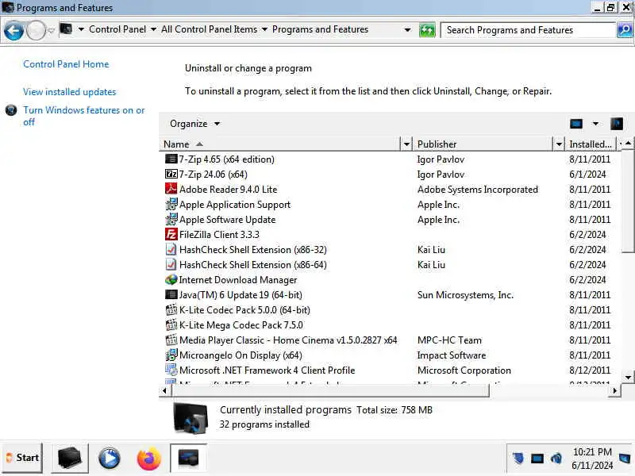
Task: Click the Help icon in toolbar
Action: pyautogui.click(x=617, y=124)
